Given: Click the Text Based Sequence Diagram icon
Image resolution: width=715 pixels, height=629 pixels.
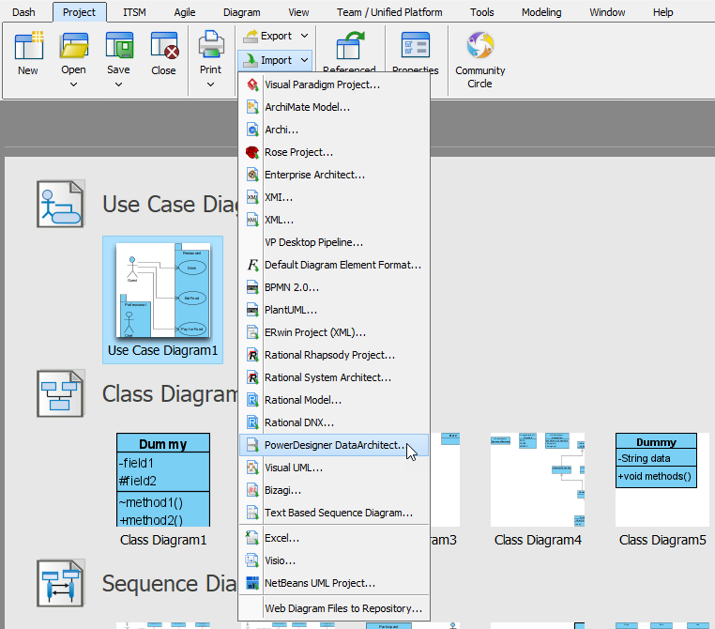Looking at the screenshot, I should click(252, 513).
